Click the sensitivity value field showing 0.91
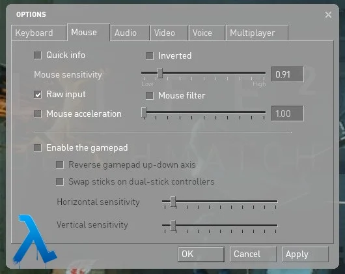This screenshot has width=345, height=274. pyautogui.click(x=287, y=74)
